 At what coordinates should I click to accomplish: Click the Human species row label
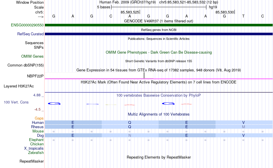click(x=38, y=122)
